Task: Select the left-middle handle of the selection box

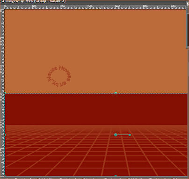Action: (x=5, y=135)
